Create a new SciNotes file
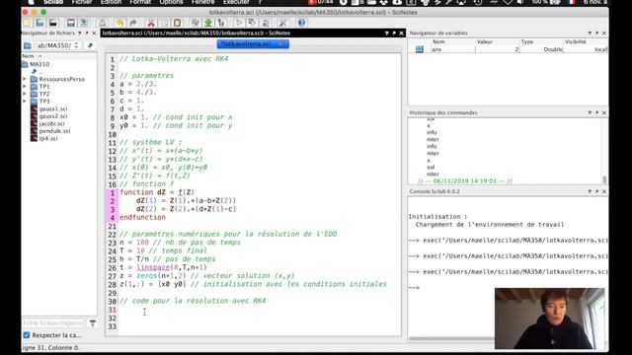 (27, 23)
